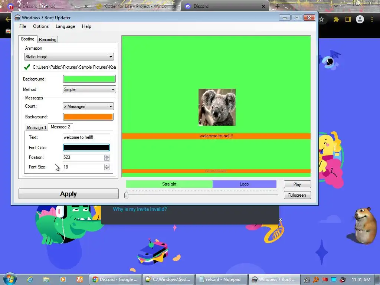Viewport: 380px width, 285px height.
Task: Click the green checkmark valid-image icon
Action: tap(27, 67)
